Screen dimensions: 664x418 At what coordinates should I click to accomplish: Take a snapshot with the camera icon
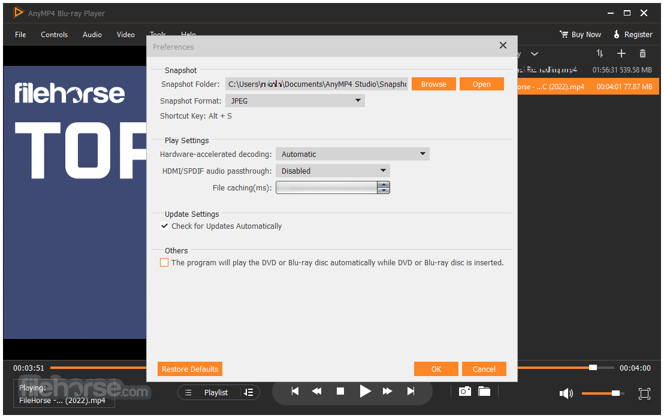(465, 391)
